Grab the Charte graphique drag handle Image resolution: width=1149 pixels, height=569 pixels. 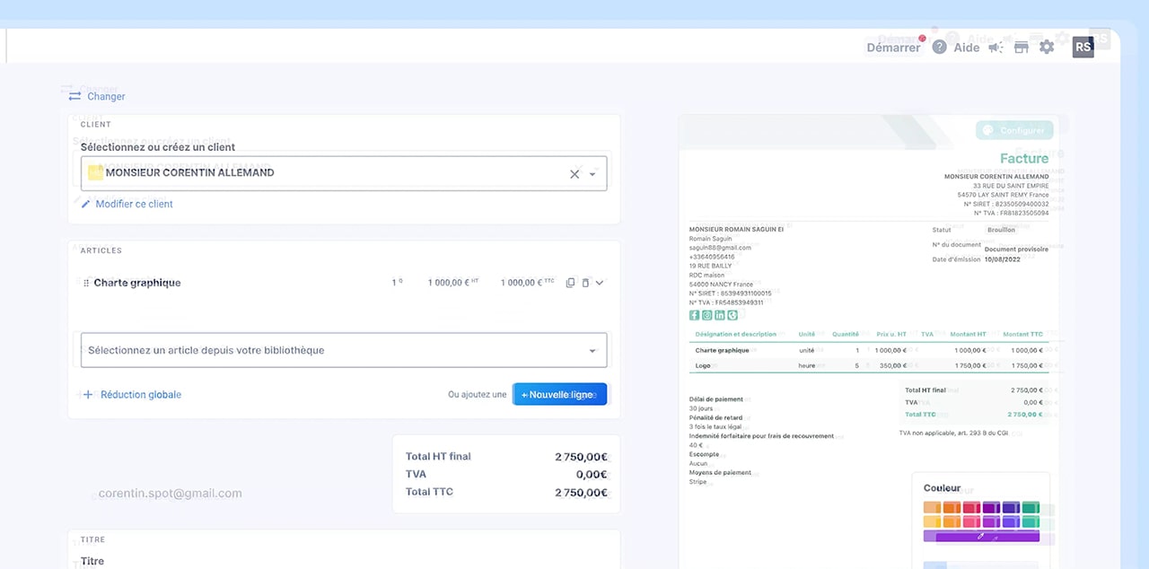pos(86,283)
